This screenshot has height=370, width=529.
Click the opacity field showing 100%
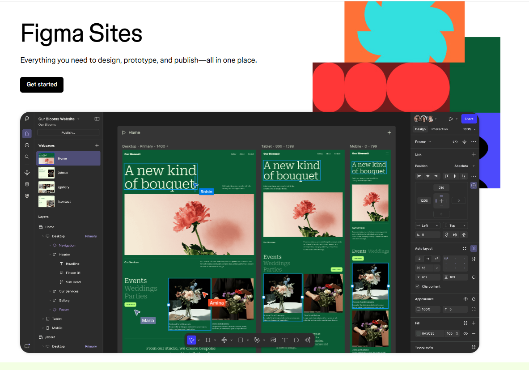point(427,309)
